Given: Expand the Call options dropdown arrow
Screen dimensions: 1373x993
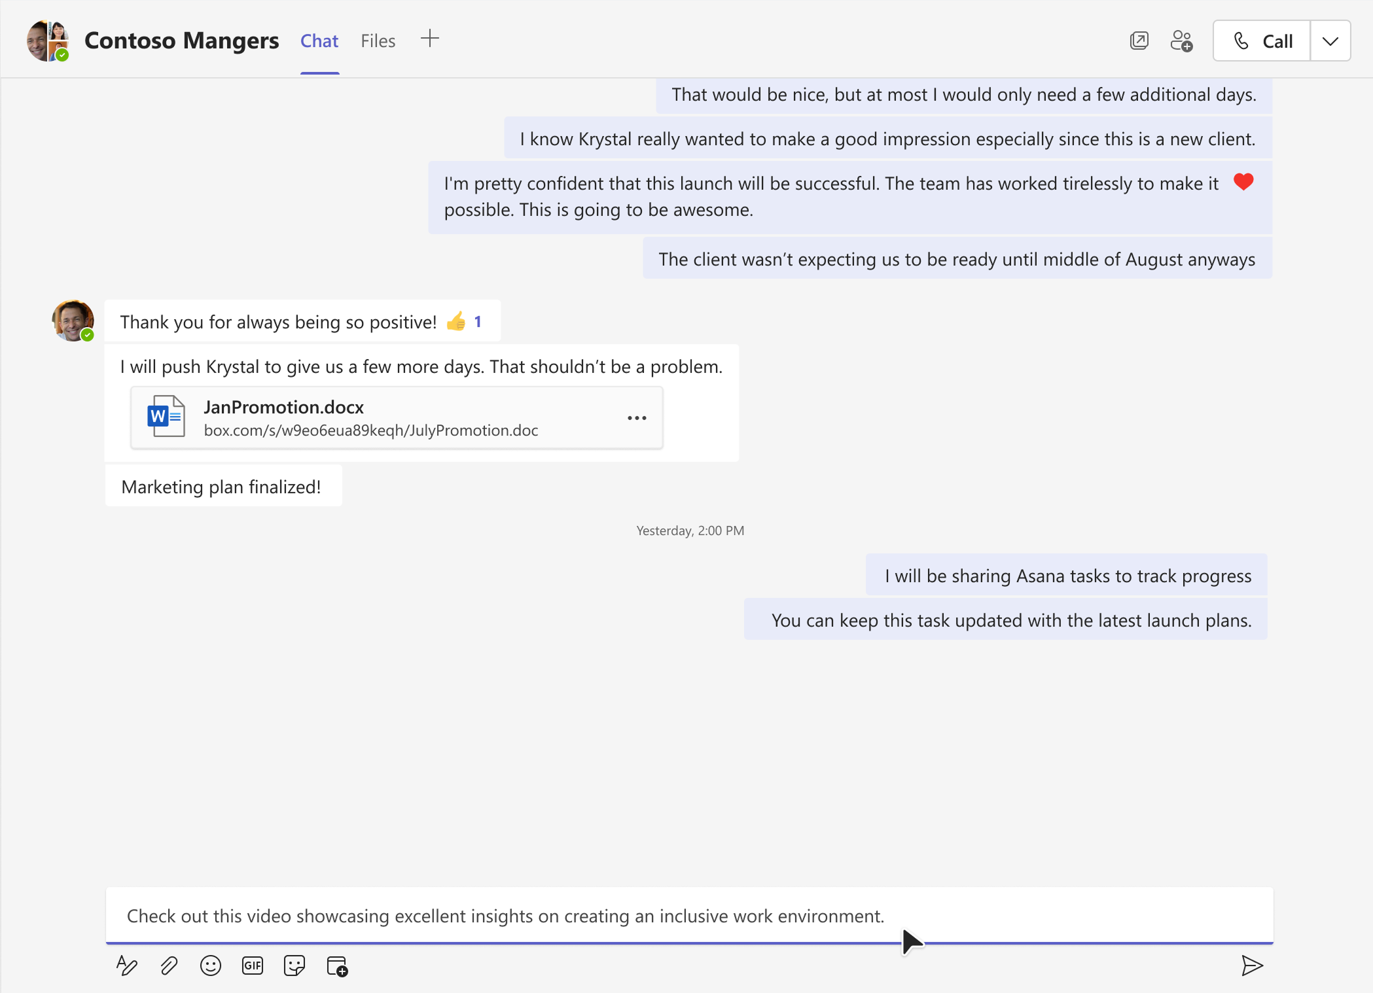Looking at the screenshot, I should click(x=1330, y=41).
